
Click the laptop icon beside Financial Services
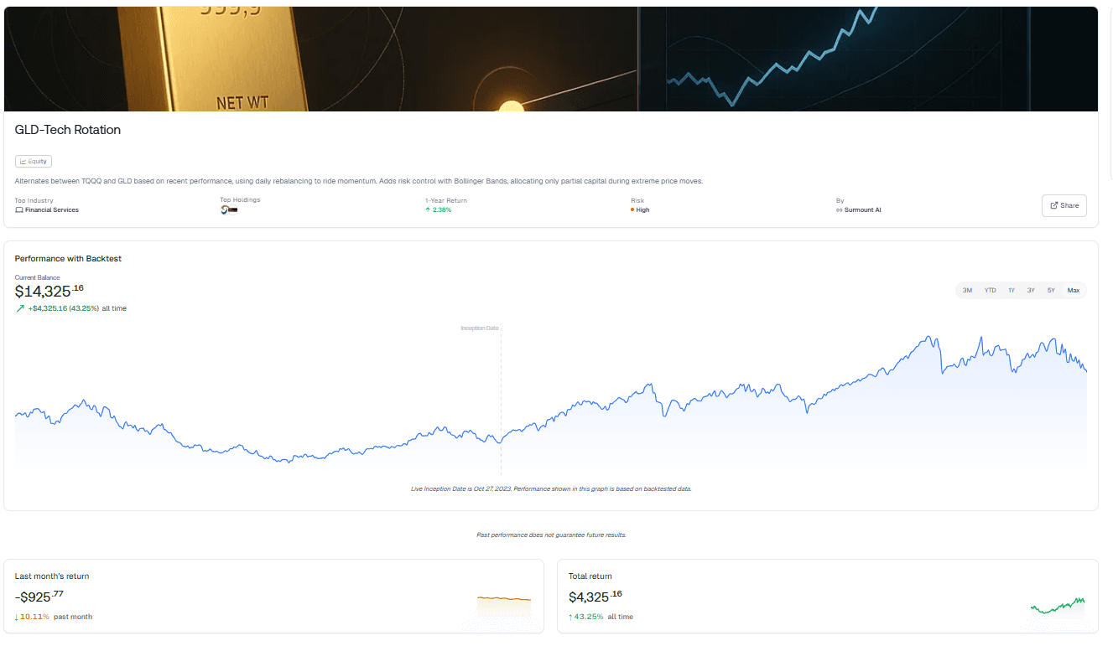click(19, 210)
